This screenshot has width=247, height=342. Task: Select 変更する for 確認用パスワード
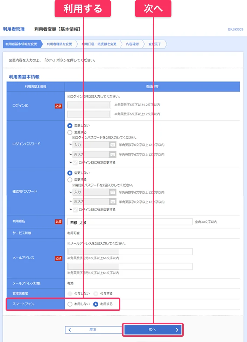[70, 180]
